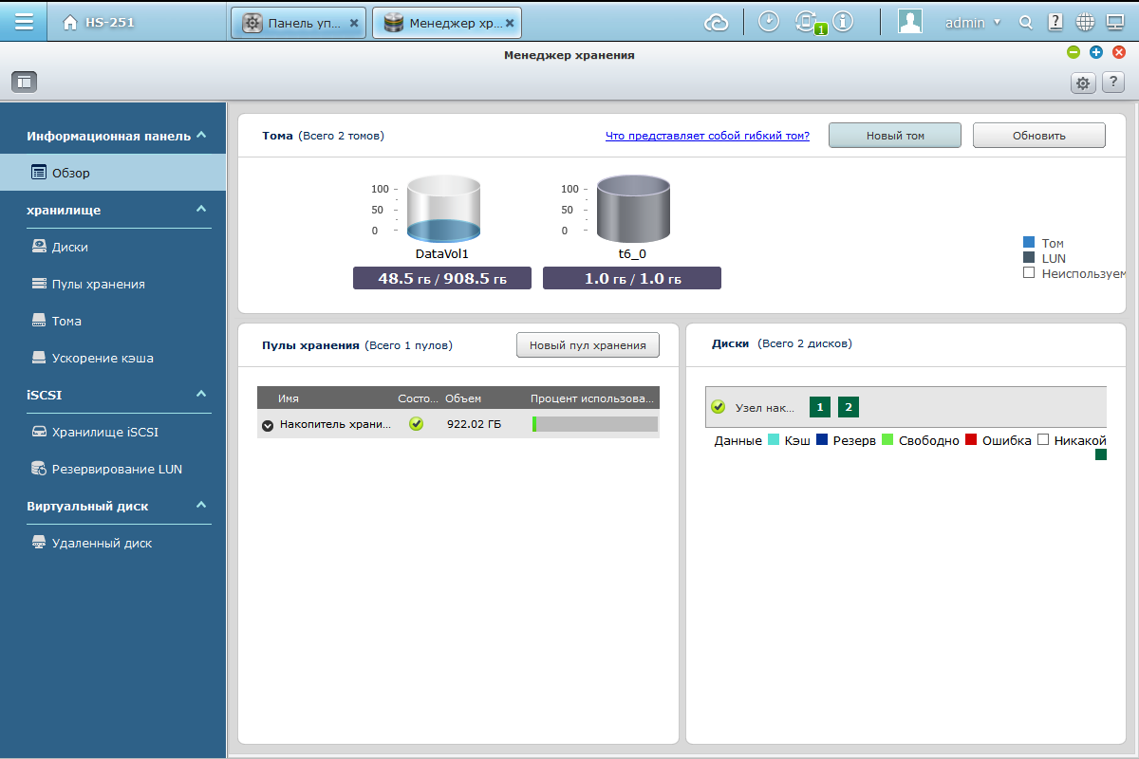Close the Панель управления tab
This screenshot has height=759, width=1139.
click(x=354, y=23)
